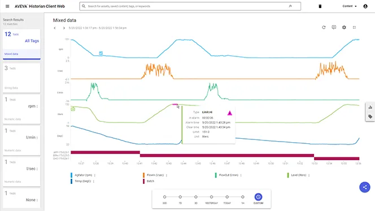The image size is (375, 211).
Task: Select the TODAY time range option
Action: (227, 199)
